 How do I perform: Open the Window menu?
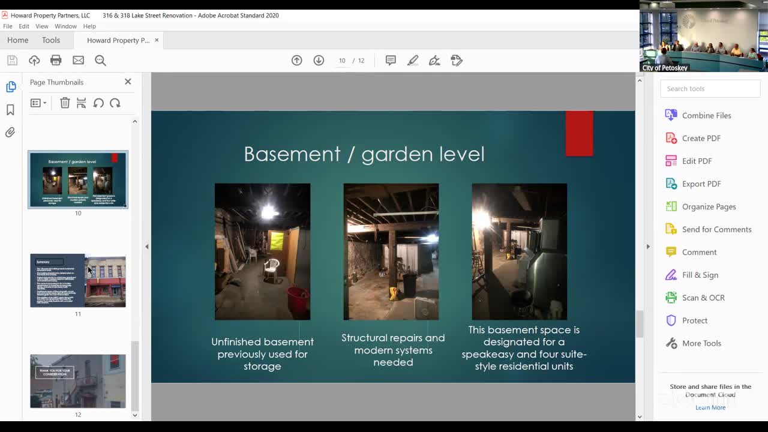(x=65, y=26)
